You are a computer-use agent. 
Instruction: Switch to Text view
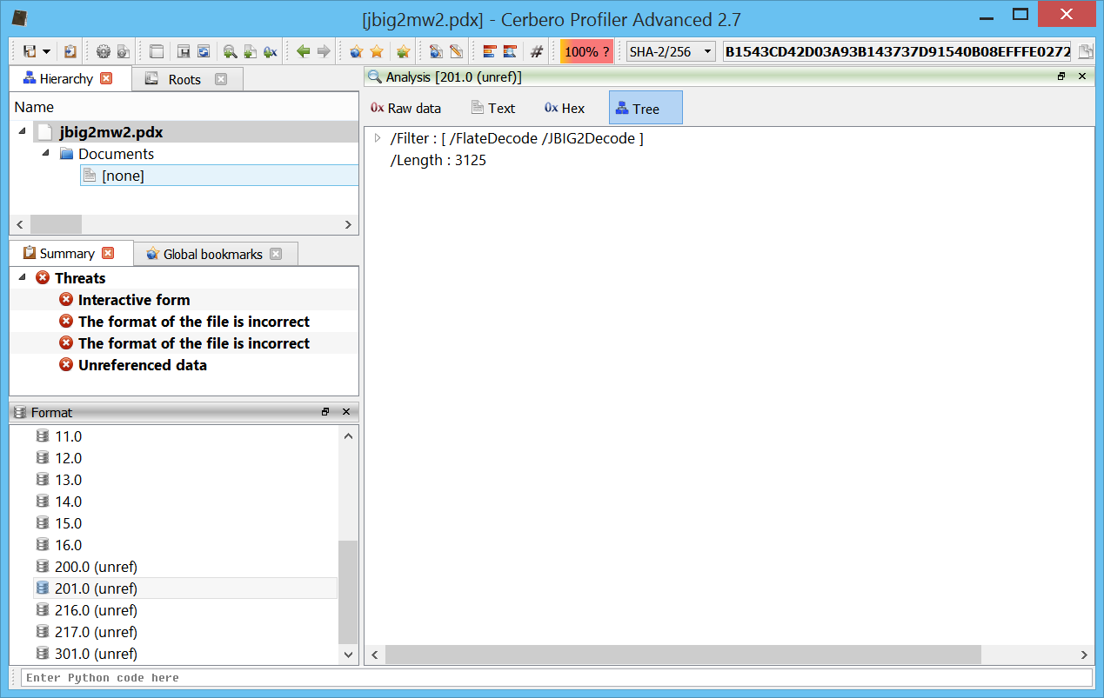tap(492, 109)
